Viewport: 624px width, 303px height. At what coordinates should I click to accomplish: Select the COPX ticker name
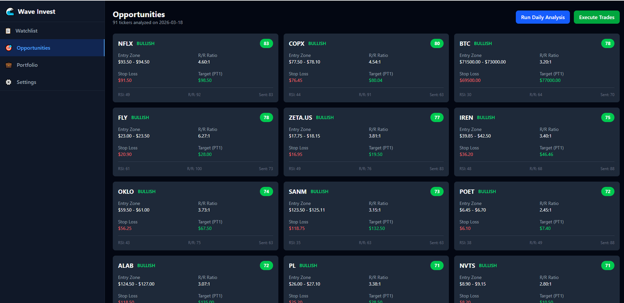pos(296,44)
